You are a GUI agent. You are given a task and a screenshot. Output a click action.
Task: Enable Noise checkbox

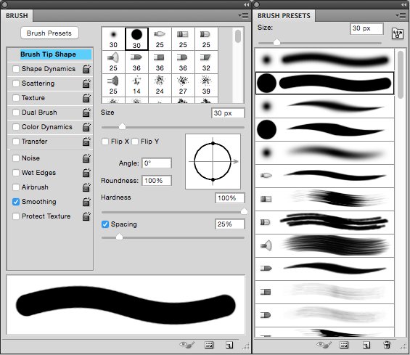16,158
